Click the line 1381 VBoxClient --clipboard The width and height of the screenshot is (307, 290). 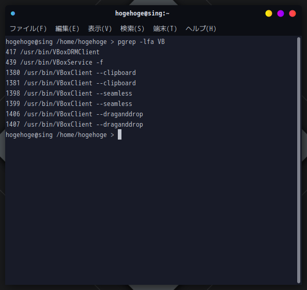point(71,83)
